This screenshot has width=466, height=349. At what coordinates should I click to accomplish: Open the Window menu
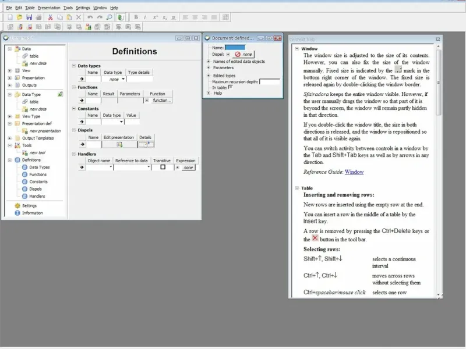100,8
